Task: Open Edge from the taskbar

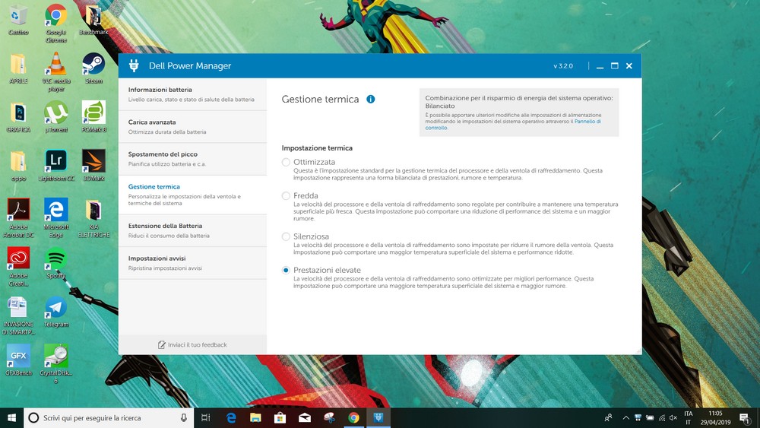Action: pyautogui.click(x=231, y=417)
